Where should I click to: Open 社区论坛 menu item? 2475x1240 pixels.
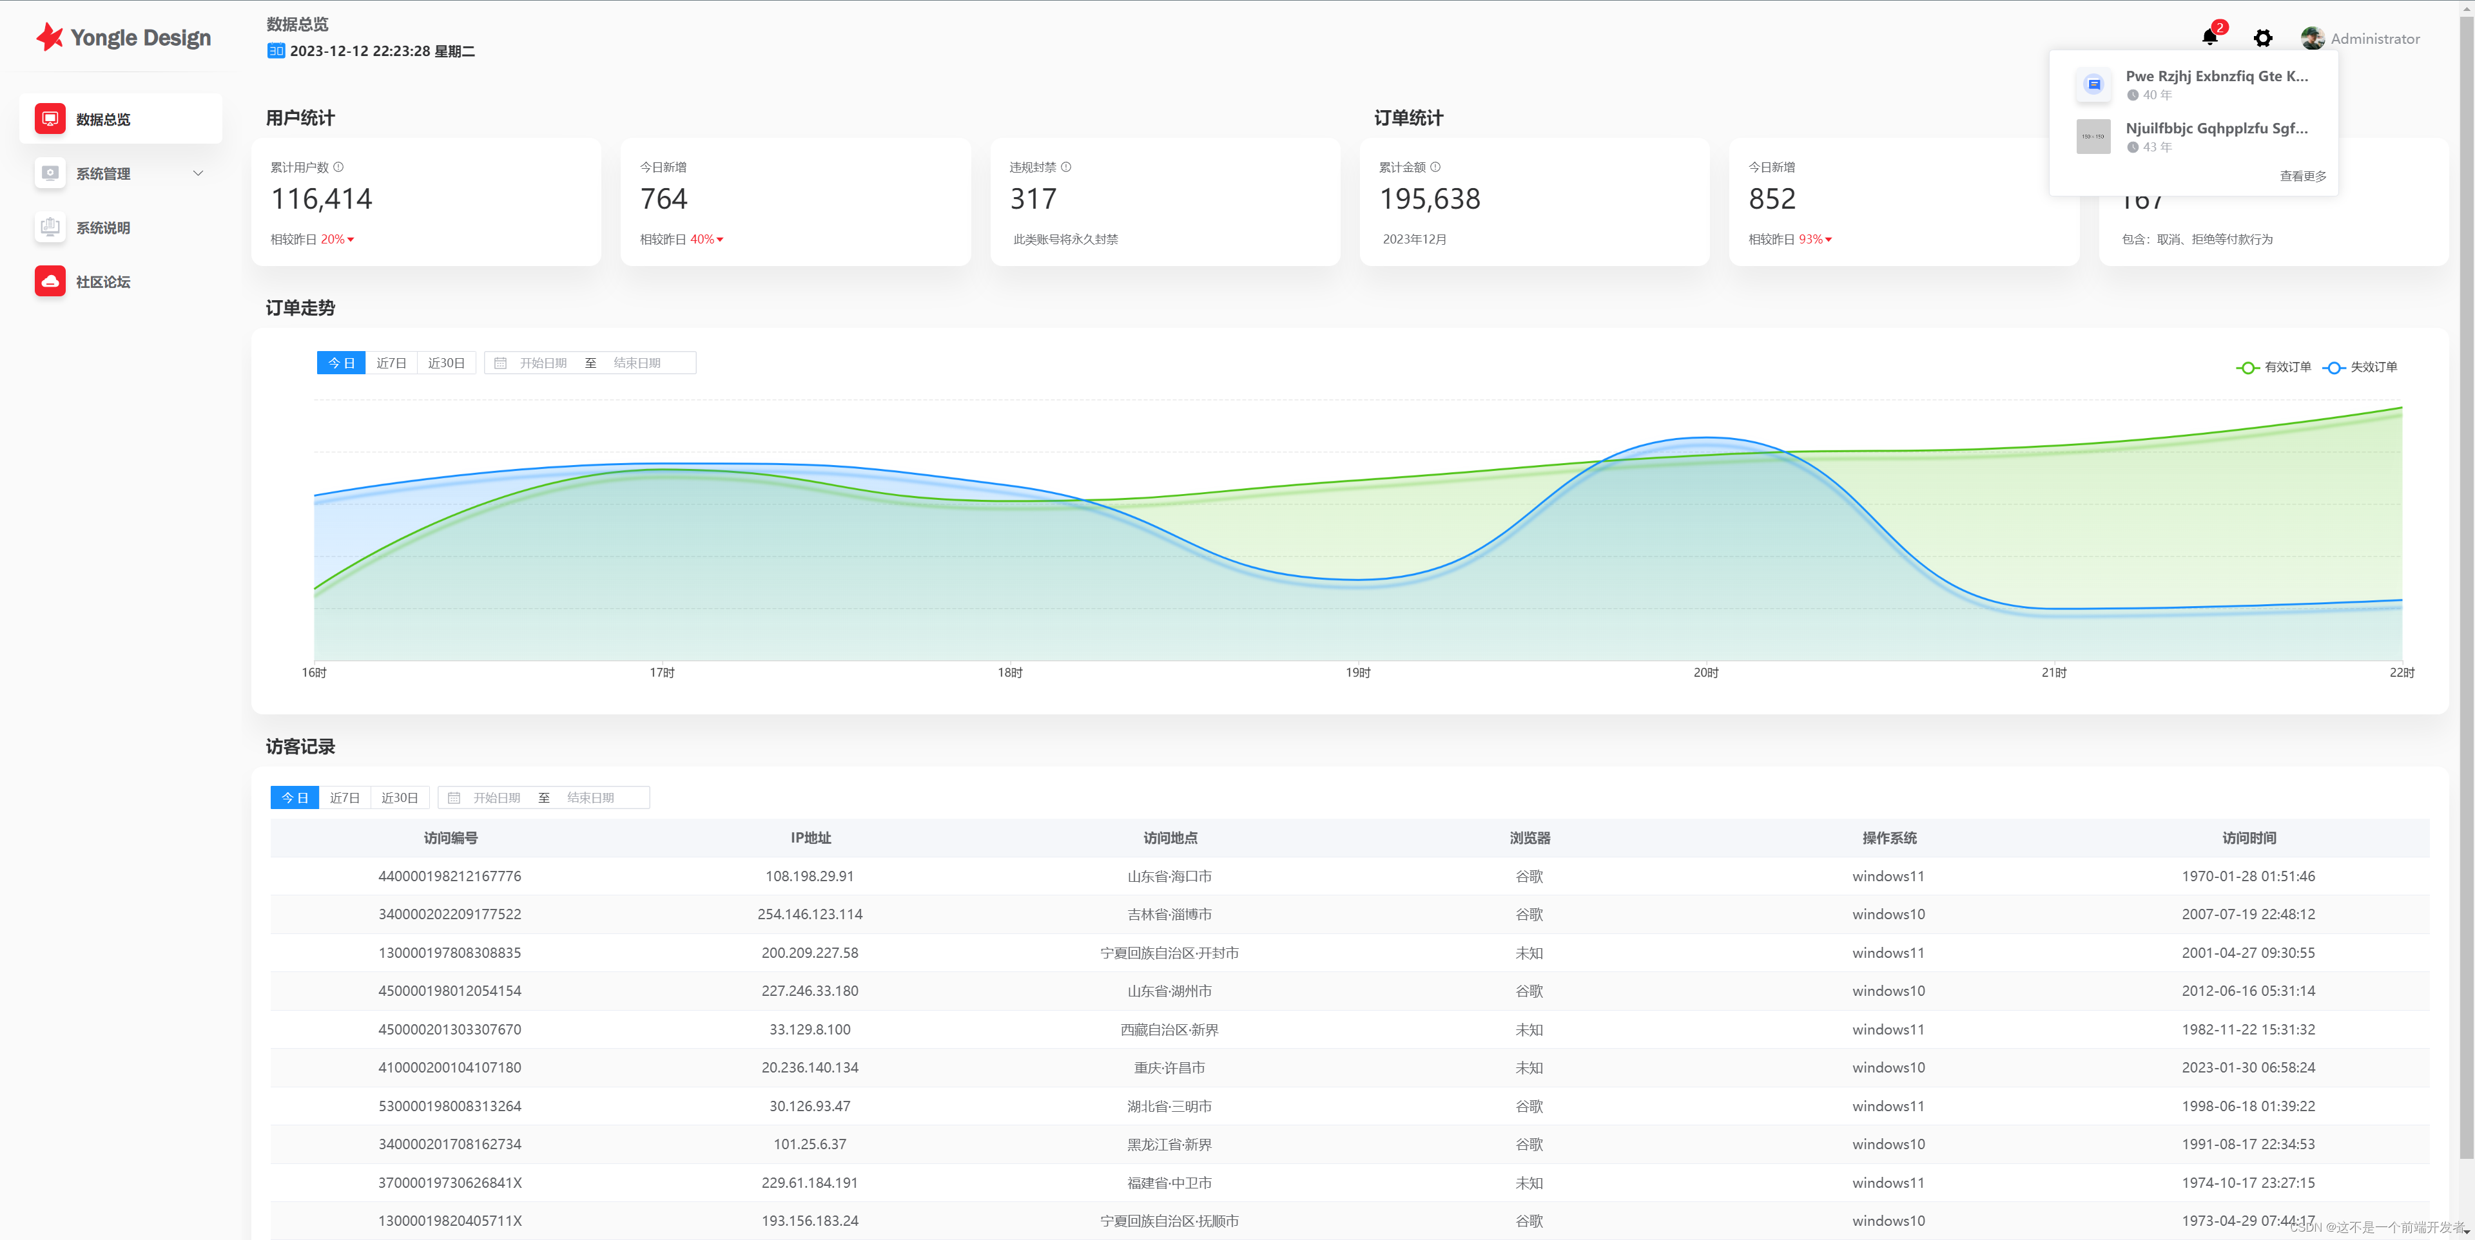click(x=103, y=281)
